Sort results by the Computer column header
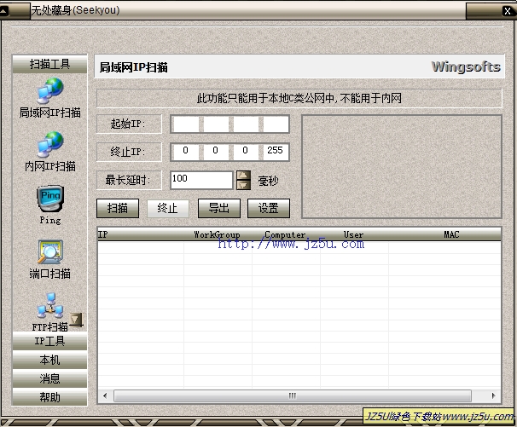 (x=286, y=234)
